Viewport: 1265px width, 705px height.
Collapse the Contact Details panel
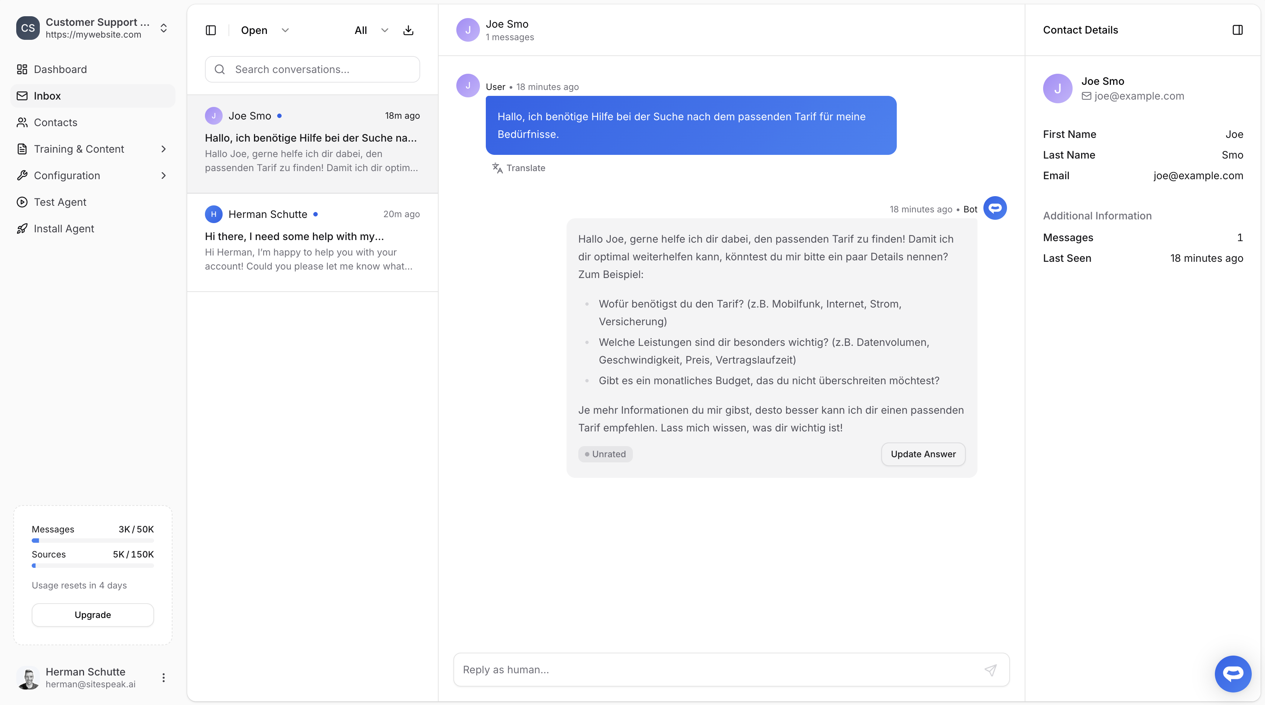[x=1237, y=29]
